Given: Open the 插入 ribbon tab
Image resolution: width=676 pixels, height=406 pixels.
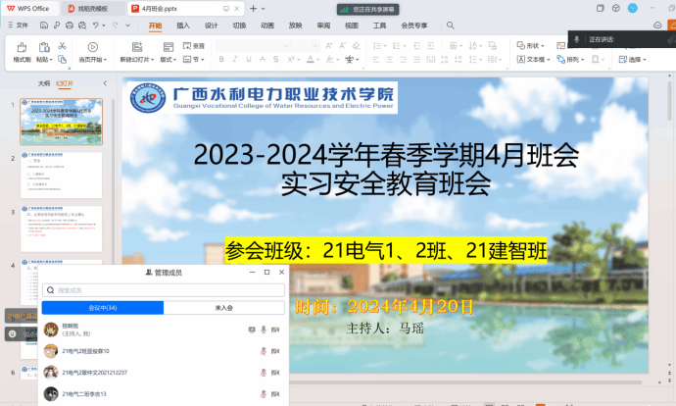Looking at the screenshot, I should (183, 25).
